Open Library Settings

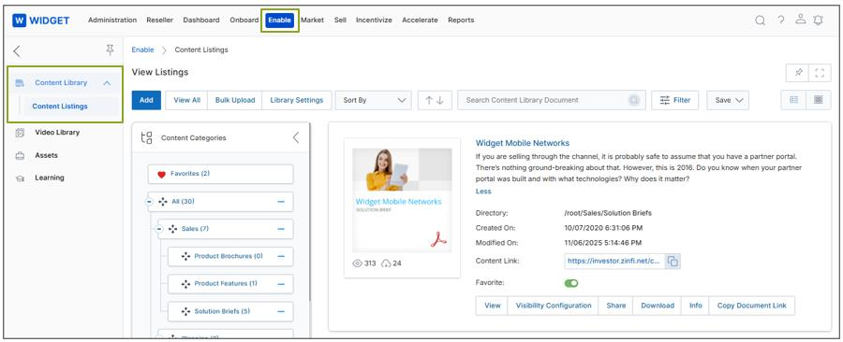click(297, 100)
